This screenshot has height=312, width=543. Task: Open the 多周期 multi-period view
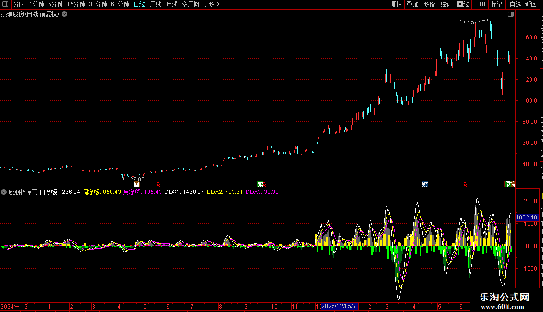190,4
